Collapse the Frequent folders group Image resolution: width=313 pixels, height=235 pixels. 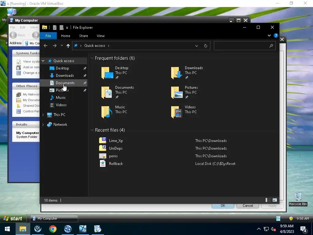pyautogui.click(x=92, y=58)
